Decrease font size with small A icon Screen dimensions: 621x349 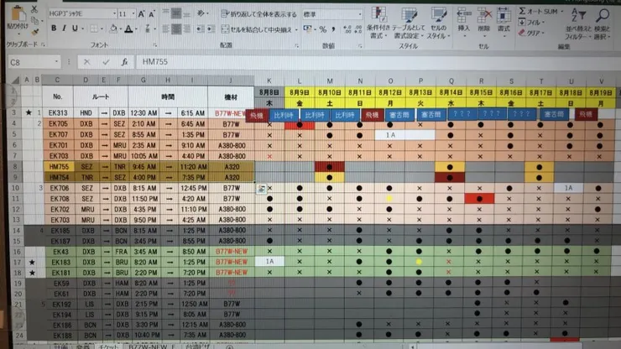pos(151,14)
